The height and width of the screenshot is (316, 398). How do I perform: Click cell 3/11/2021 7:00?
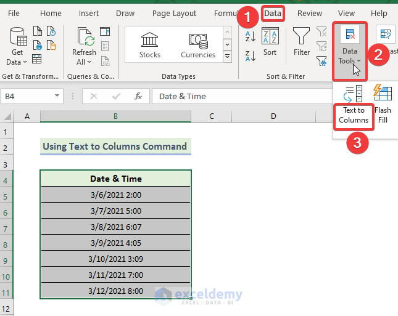click(x=115, y=275)
